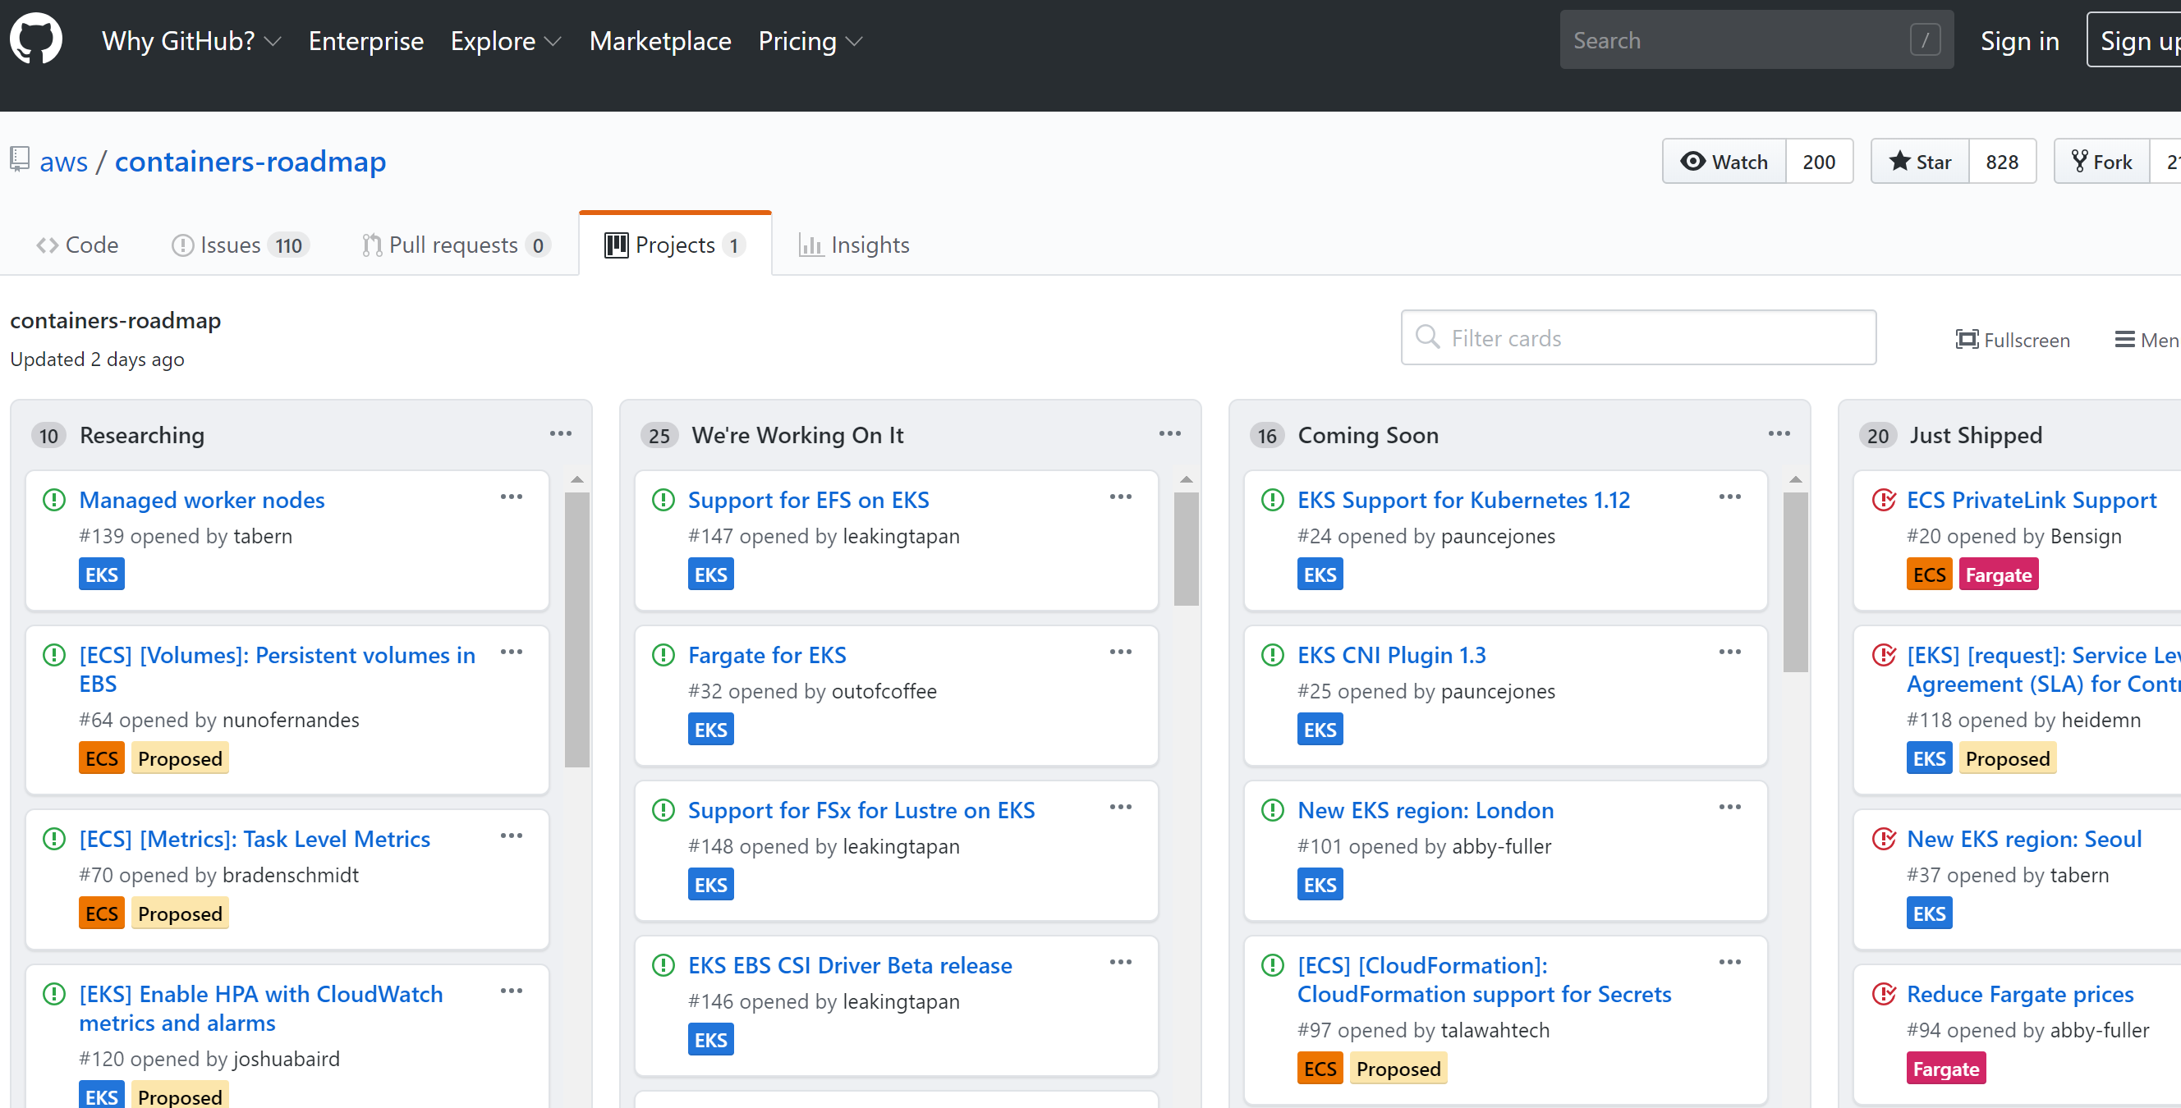Open card menu for Managed worker nodes
Viewport: 2181px width, 1108px height.
[512, 497]
